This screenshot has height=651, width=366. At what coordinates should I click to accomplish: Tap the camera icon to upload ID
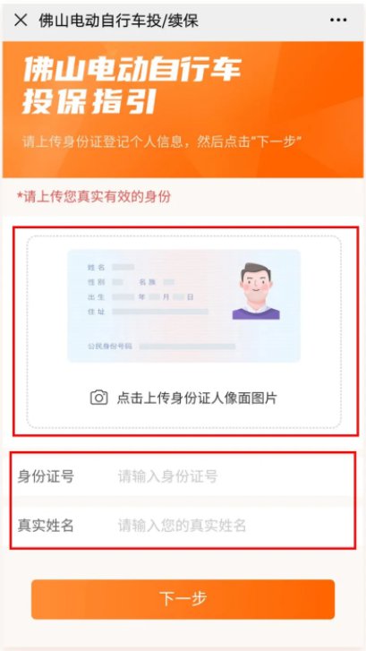point(98,398)
